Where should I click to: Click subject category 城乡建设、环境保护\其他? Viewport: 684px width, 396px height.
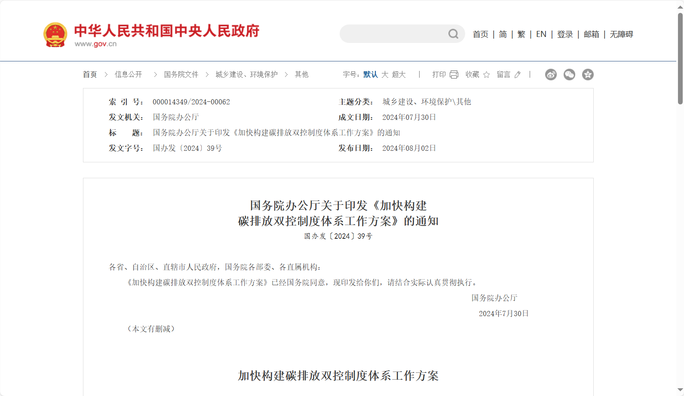(x=427, y=102)
